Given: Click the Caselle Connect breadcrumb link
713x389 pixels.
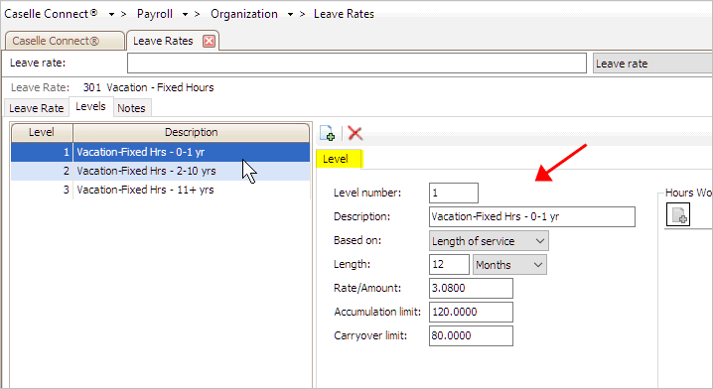Looking at the screenshot, I should pyautogui.click(x=51, y=14).
